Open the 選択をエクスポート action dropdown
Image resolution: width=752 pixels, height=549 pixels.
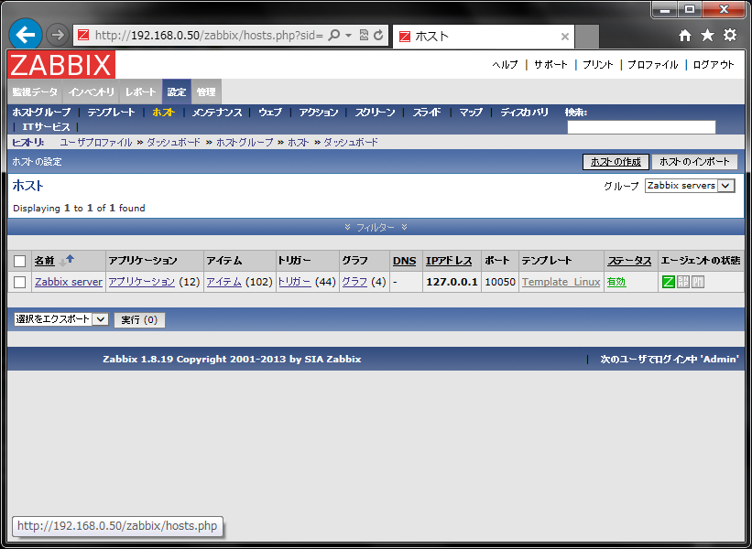click(61, 319)
